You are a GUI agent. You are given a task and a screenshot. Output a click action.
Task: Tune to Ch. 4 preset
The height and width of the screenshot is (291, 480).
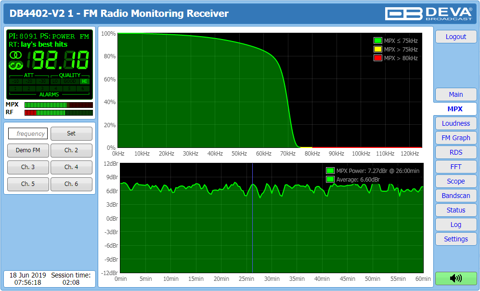[71, 167]
